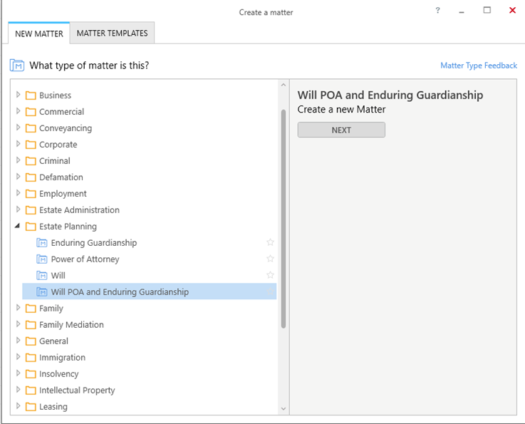Click the Enduring Guardianship matter type icon

click(42, 243)
